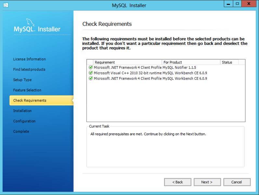Screen dimensions: 259x195
Task: Select the Complete step
Action: (x=21, y=132)
